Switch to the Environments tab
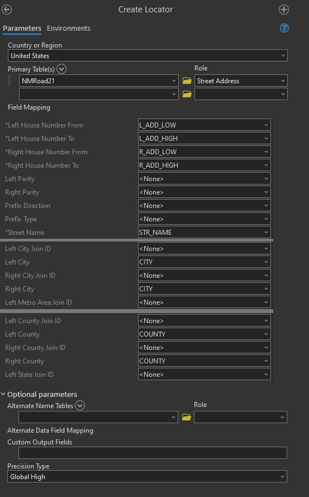 pyautogui.click(x=69, y=28)
